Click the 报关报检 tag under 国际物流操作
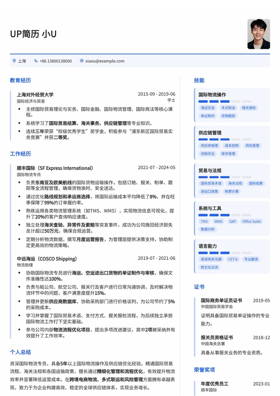The width and height of the screenshot is (280, 396). [x=249, y=108]
